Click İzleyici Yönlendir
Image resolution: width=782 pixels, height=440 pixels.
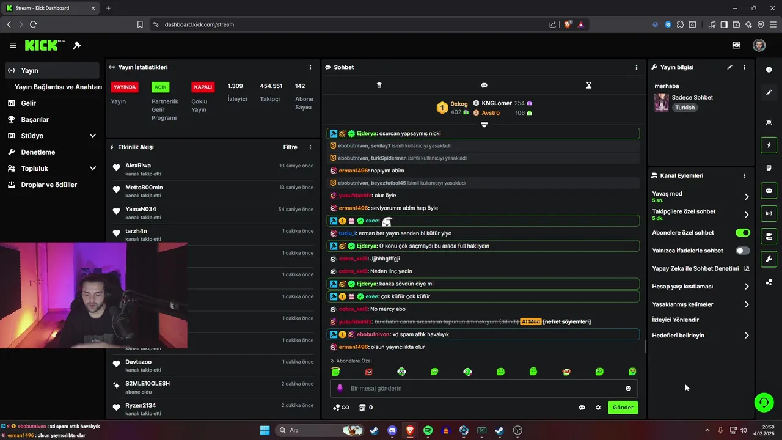tap(675, 320)
